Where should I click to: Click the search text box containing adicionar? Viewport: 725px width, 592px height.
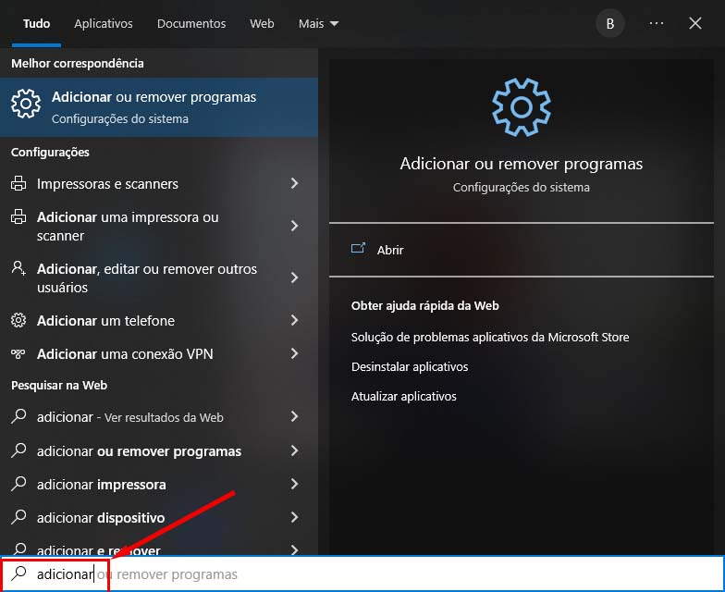click(370, 574)
